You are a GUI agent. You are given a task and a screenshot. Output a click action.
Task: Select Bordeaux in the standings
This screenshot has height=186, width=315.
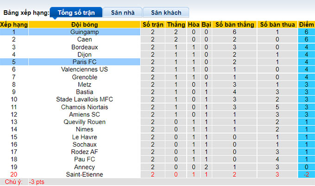pos(85,47)
